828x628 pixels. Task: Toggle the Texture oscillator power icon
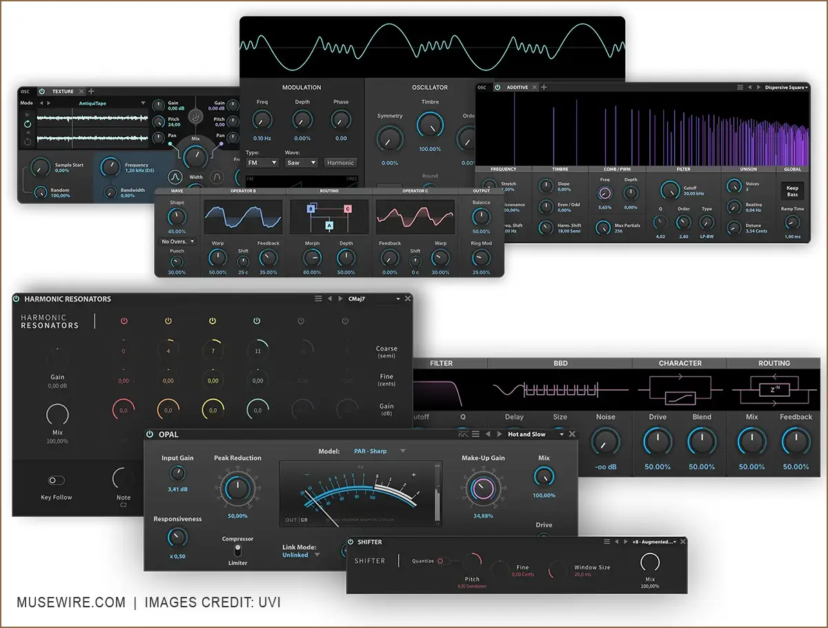point(41,91)
